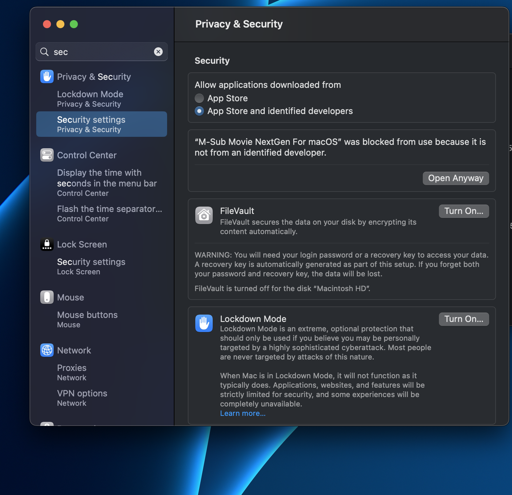Select App Store and identified developers option

(x=199, y=111)
